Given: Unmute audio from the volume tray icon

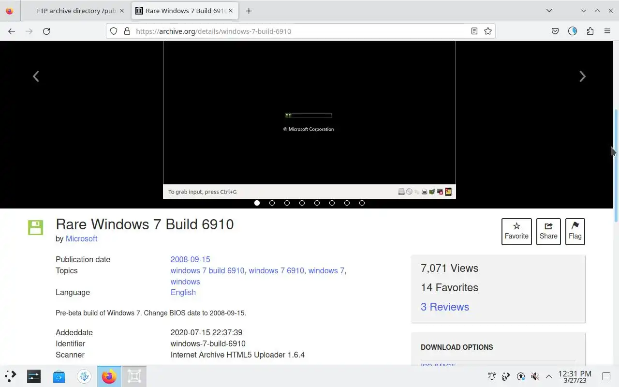Looking at the screenshot, I should click(x=535, y=376).
